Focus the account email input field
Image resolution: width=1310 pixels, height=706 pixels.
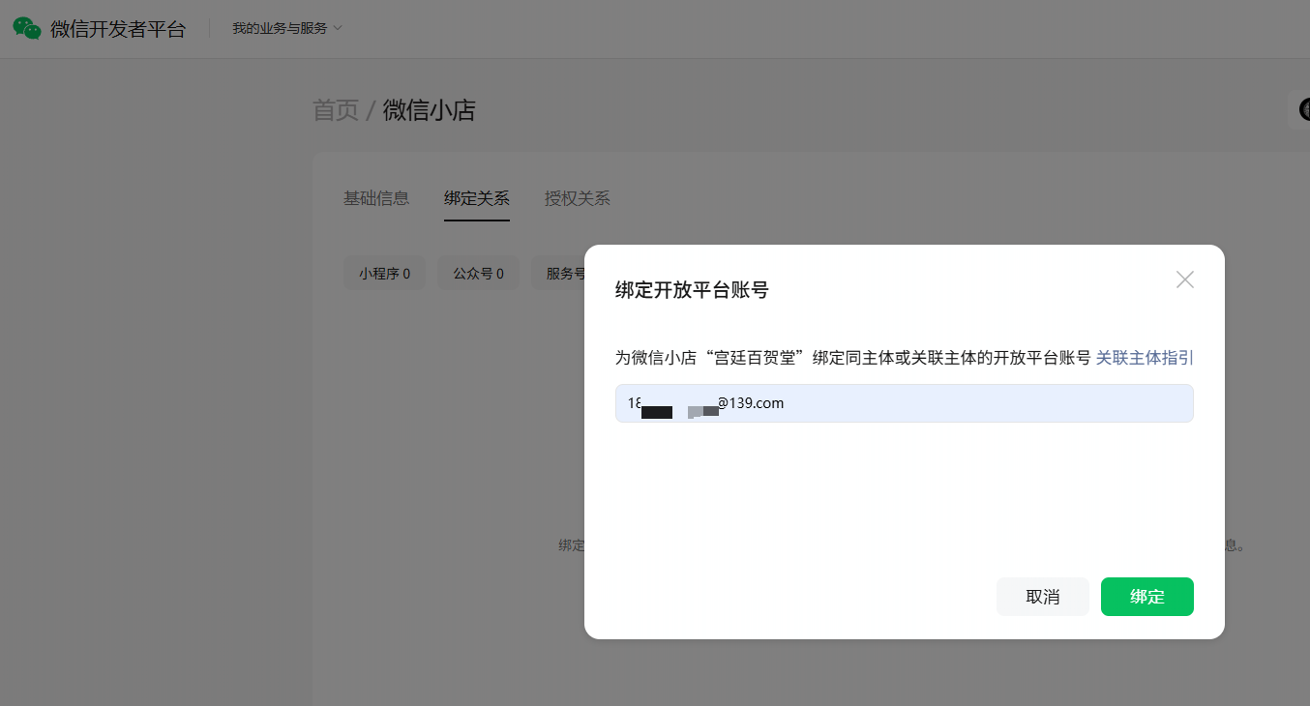[905, 403]
